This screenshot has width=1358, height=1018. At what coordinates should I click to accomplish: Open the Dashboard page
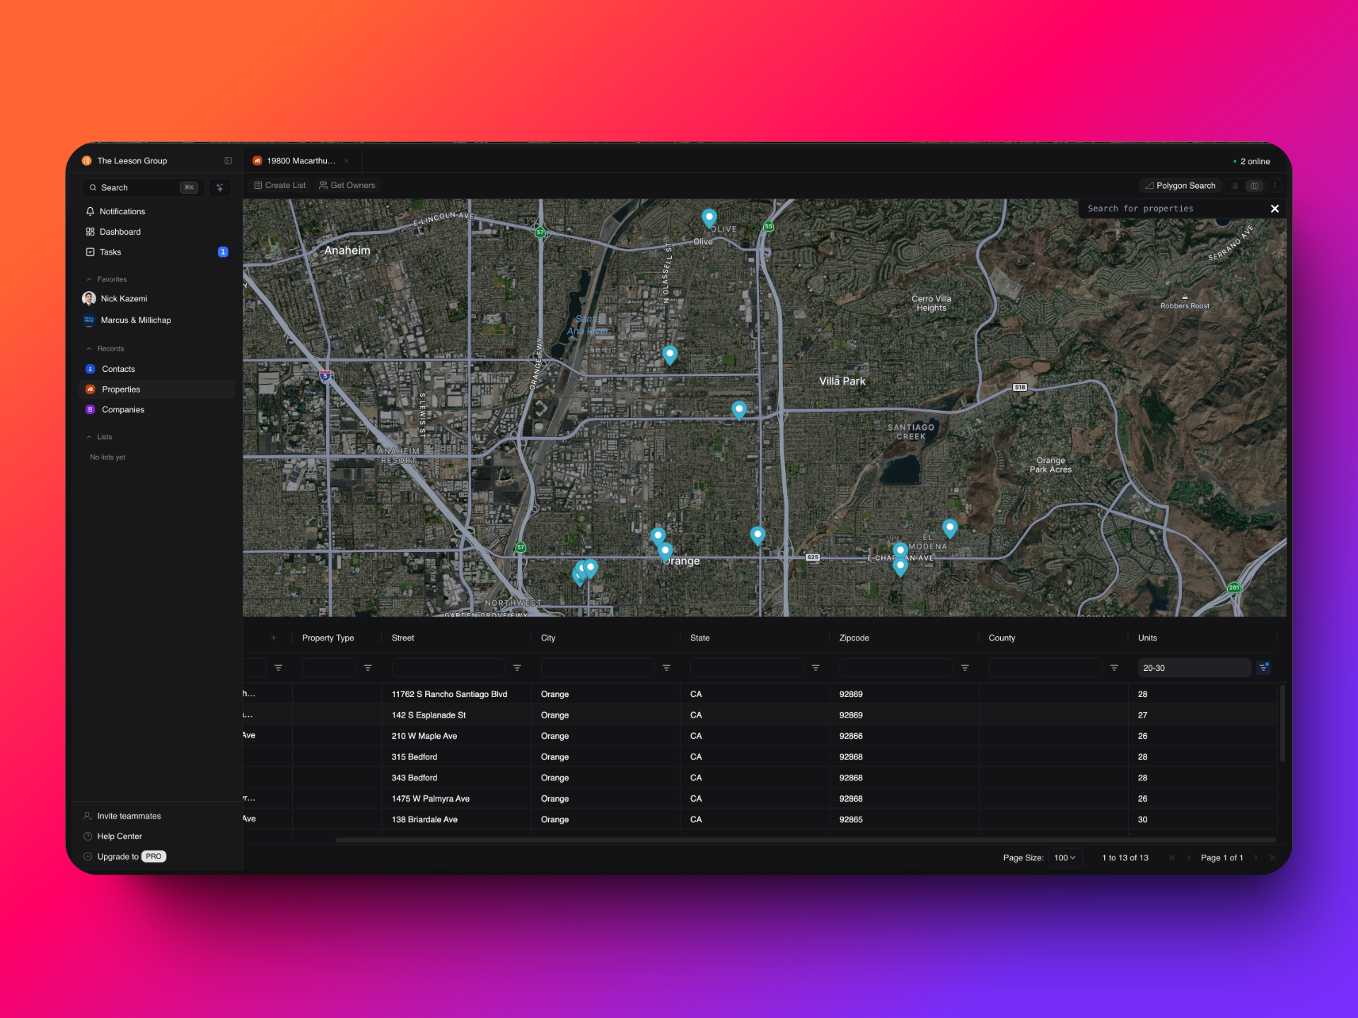pos(120,232)
